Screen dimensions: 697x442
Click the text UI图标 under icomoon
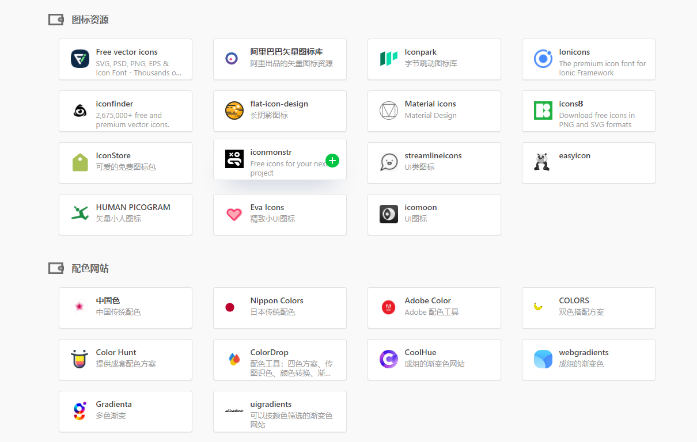[416, 219]
